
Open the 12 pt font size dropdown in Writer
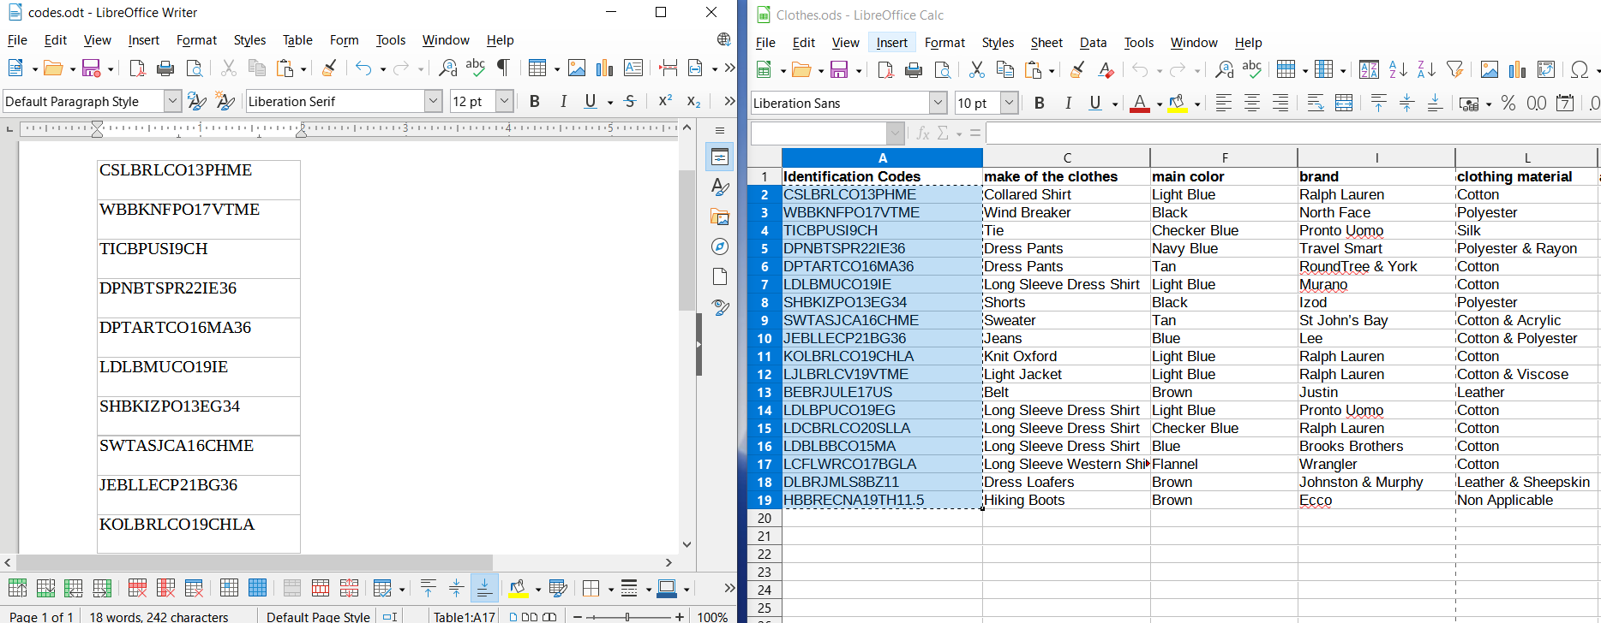[505, 101]
